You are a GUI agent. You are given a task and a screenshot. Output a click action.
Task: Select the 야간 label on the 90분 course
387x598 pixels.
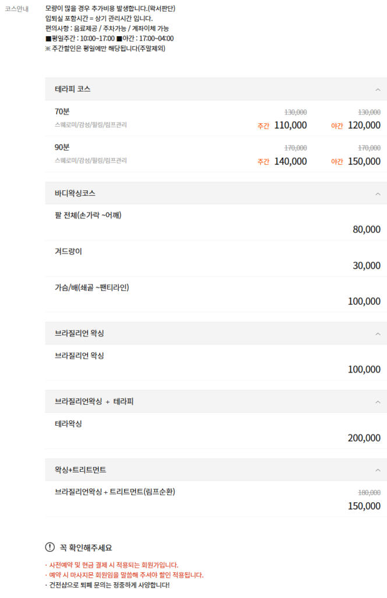[338, 162]
